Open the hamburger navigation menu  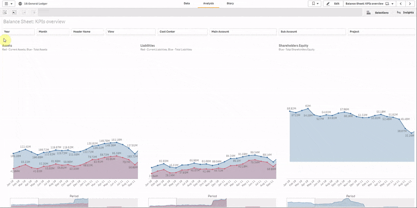coord(8,4)
